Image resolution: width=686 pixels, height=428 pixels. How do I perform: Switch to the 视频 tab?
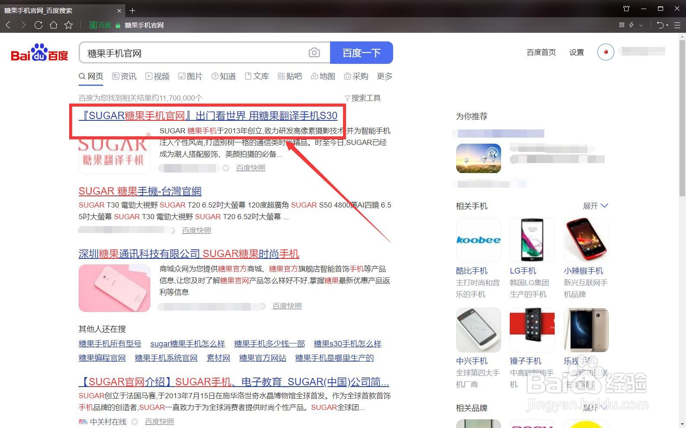pos(158,76)
